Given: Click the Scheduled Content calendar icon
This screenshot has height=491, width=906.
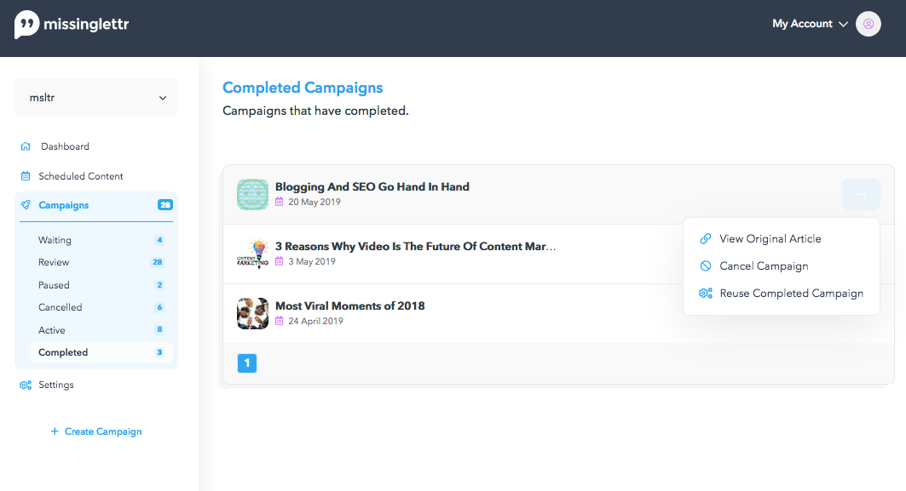Looking at the screenshot, I should pos(26,176).
